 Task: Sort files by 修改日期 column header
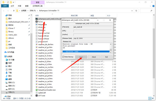click(74, 15)
